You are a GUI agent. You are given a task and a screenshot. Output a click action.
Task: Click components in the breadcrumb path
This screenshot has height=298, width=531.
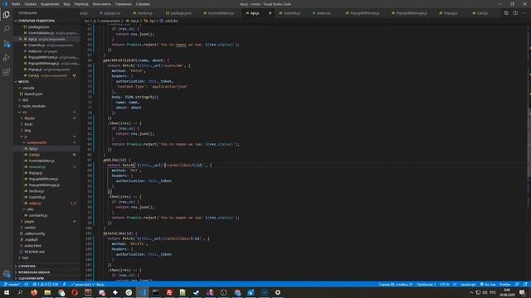(x=110, y=21)
